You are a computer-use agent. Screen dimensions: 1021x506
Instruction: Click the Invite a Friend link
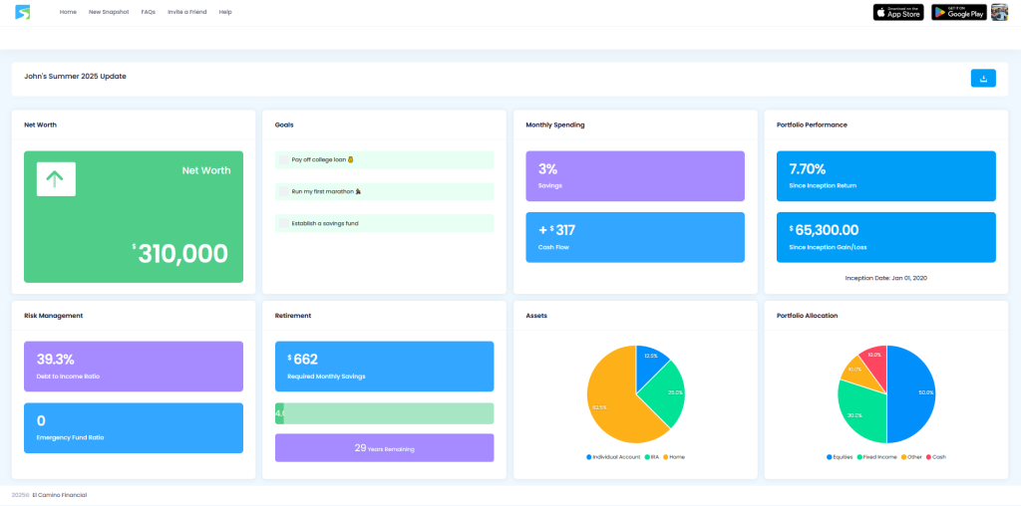(x=187, y=12)
